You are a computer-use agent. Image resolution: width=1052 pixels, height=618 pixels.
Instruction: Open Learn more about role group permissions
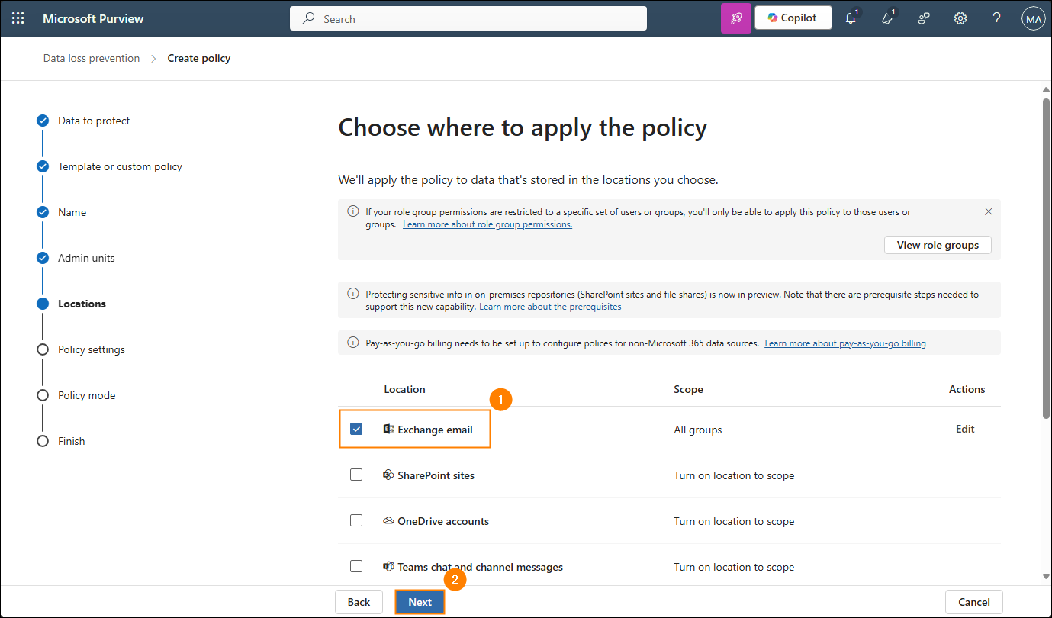pyautogui.click(x=487, y=224)
